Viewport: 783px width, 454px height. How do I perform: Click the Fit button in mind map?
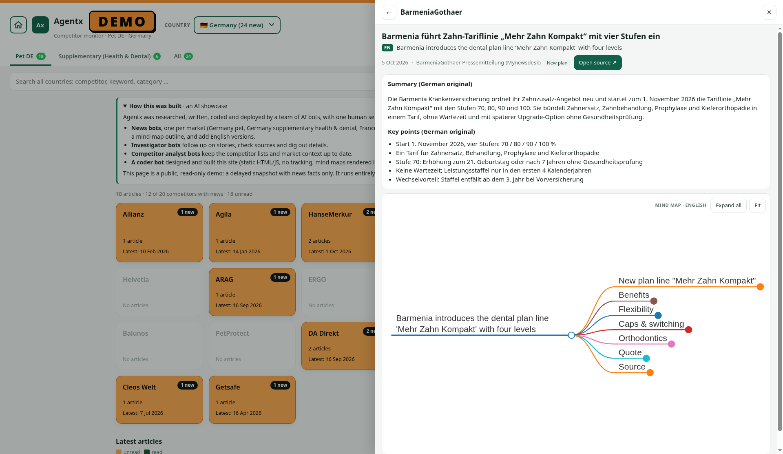pyautogui.click(x=757, y=205)
